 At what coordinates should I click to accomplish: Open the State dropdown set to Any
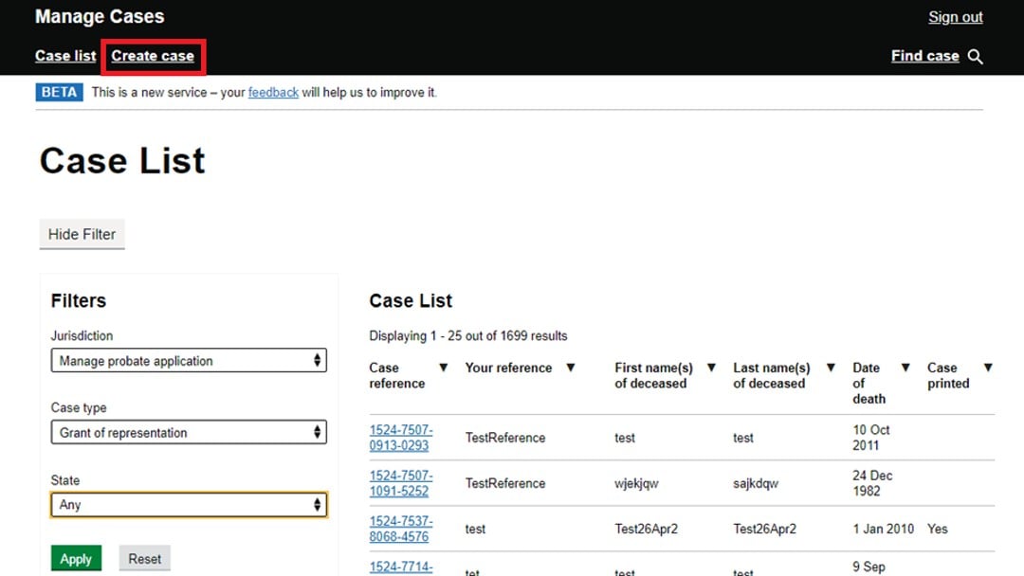pyautogui.click(x=188, y=505)
